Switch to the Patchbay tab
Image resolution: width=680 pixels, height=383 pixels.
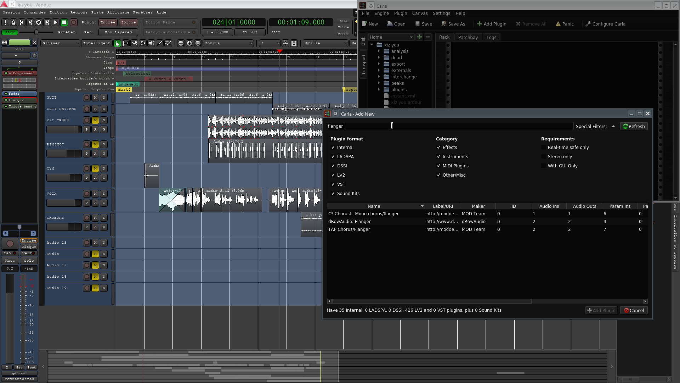(467, 37)
